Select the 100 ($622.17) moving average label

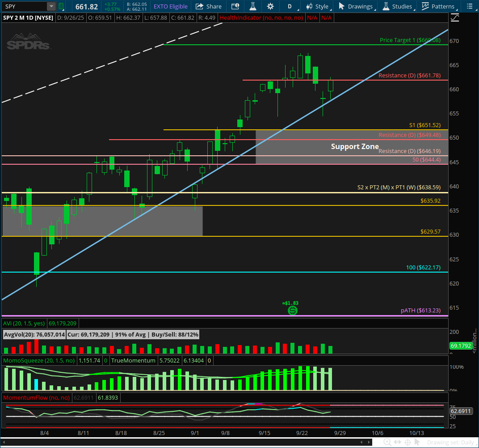click(424, 268)
